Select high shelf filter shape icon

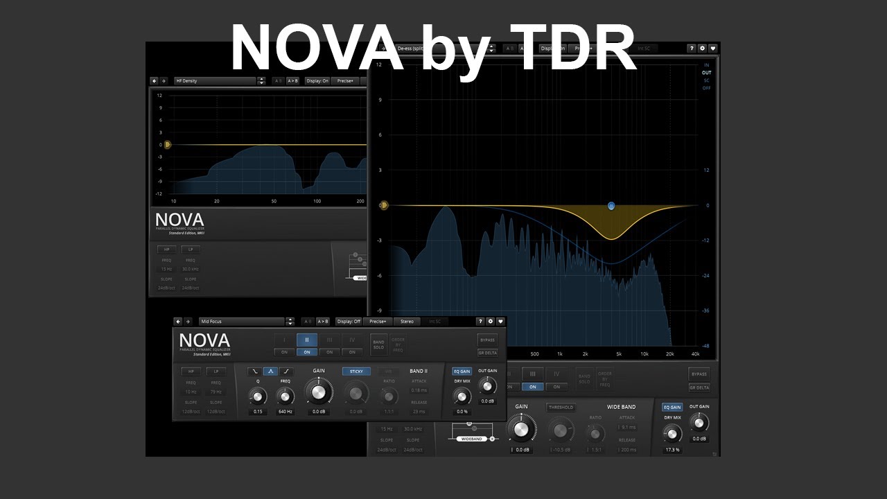[286, 371]
